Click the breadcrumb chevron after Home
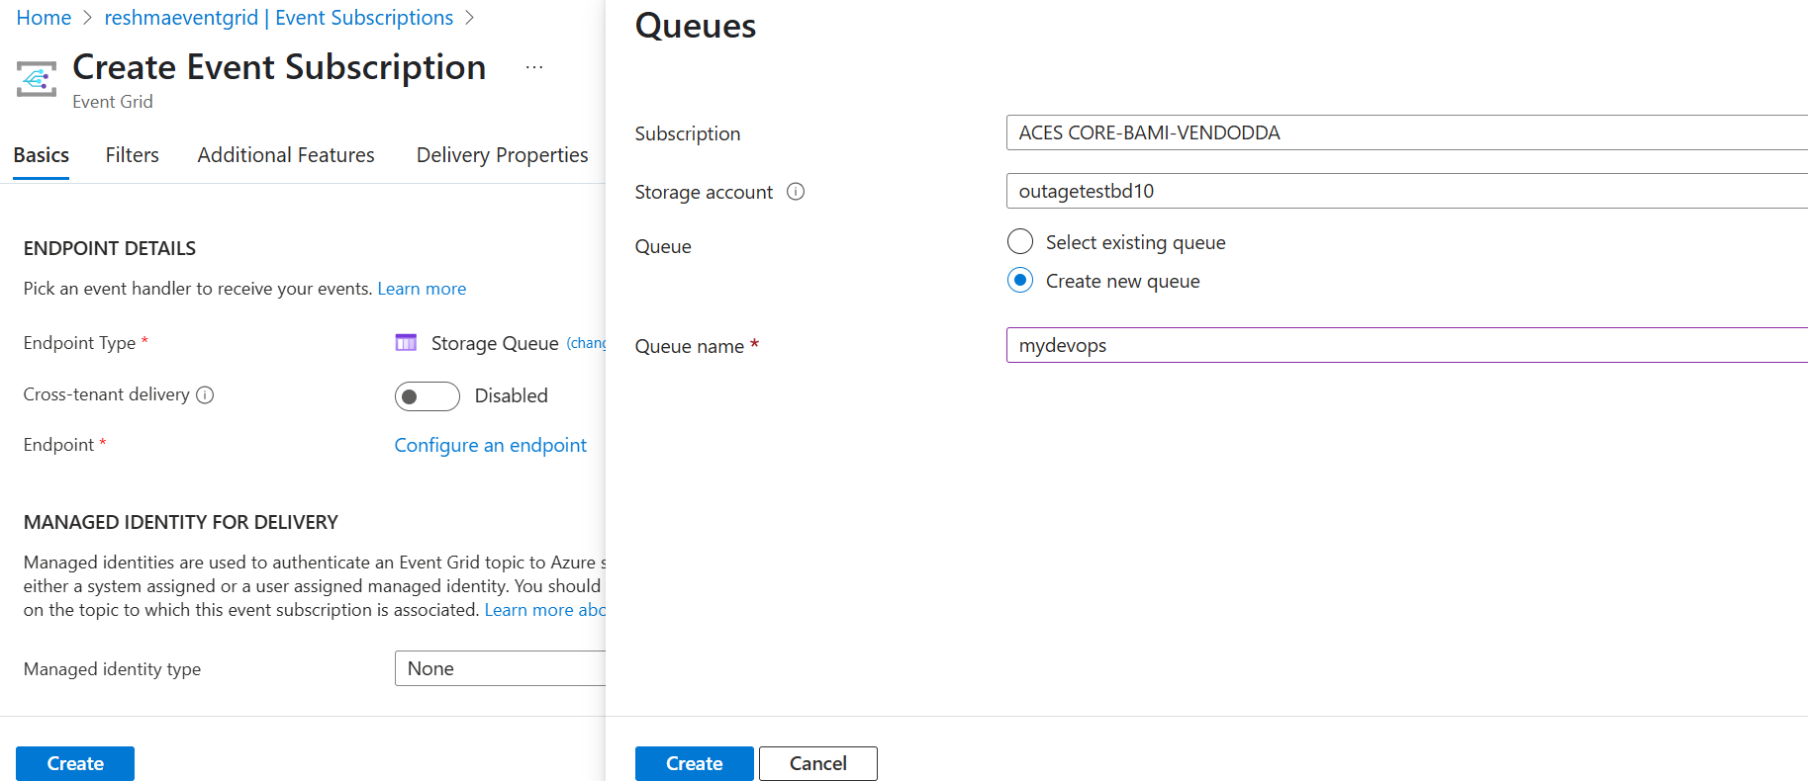The width and height of the screenshot is (1808, 781). pos(88,18)
